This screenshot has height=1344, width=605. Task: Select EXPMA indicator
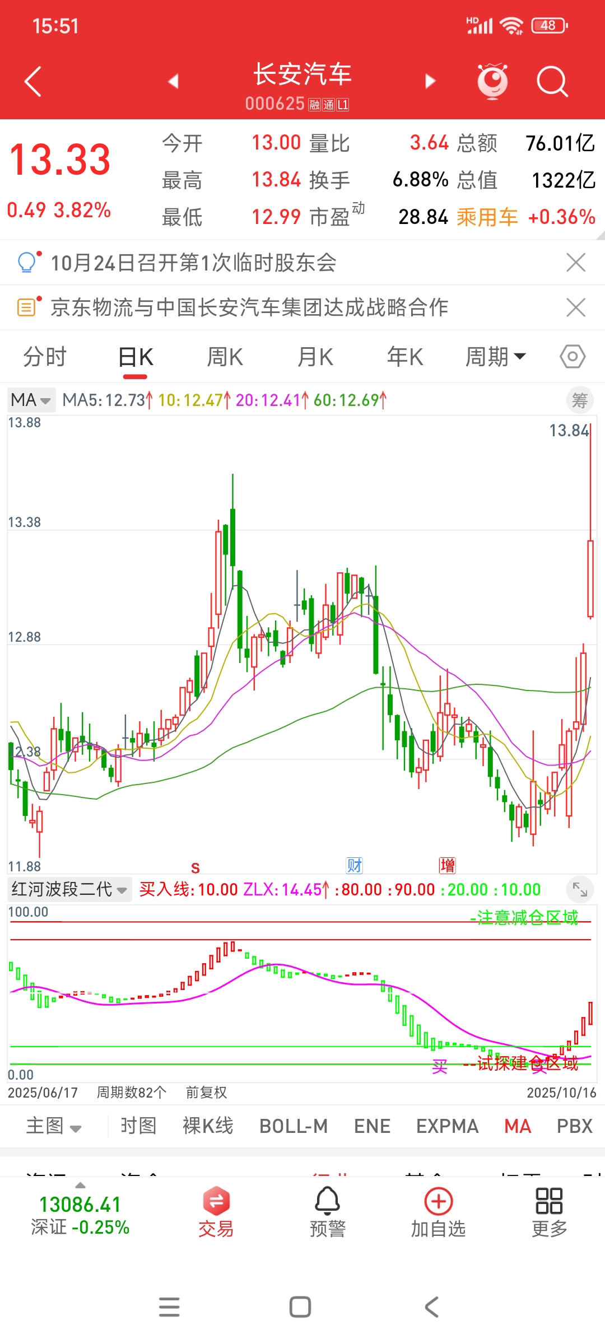click(x=447, y=1126)
